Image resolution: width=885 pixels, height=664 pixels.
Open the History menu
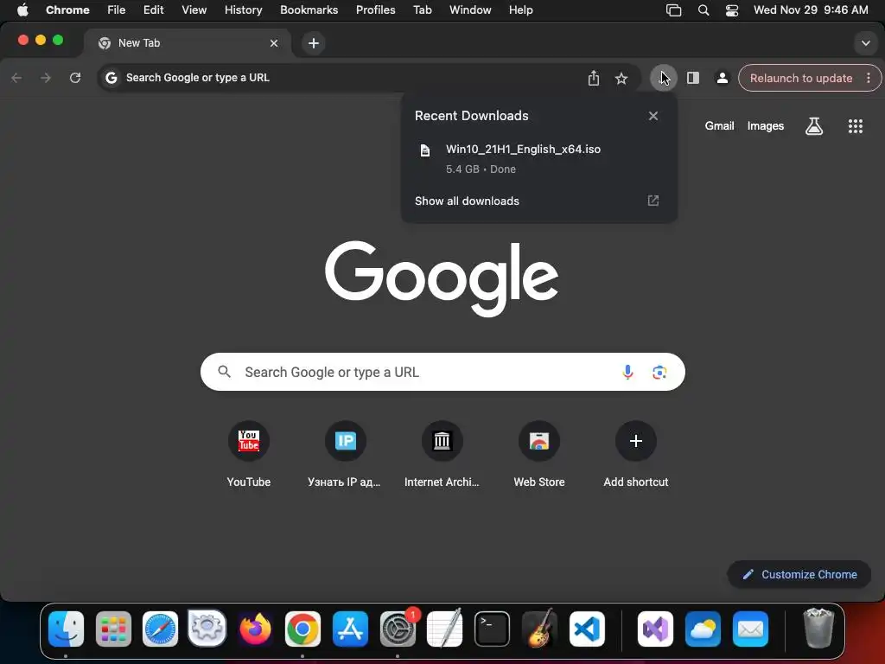[x=243, y=10]
